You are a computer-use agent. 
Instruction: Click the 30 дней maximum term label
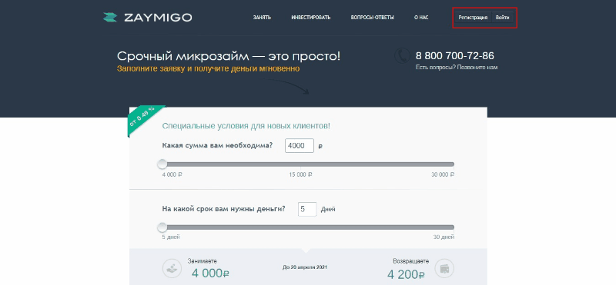coord(444,237)
